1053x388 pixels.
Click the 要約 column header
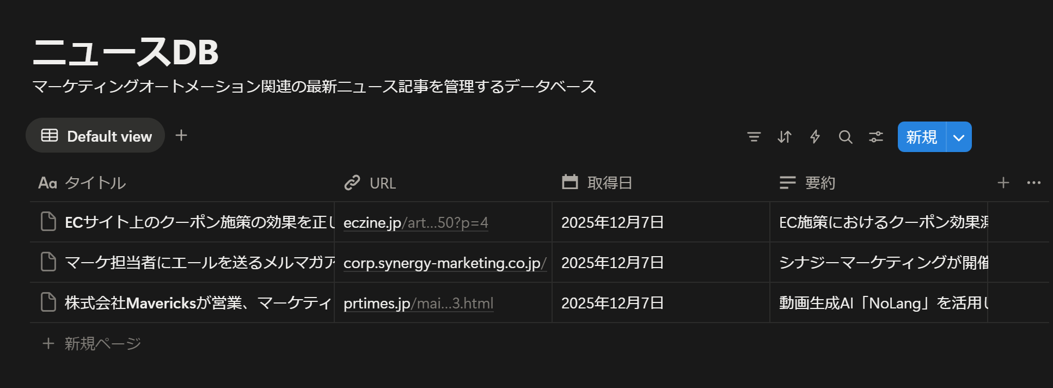coord(819,183)
